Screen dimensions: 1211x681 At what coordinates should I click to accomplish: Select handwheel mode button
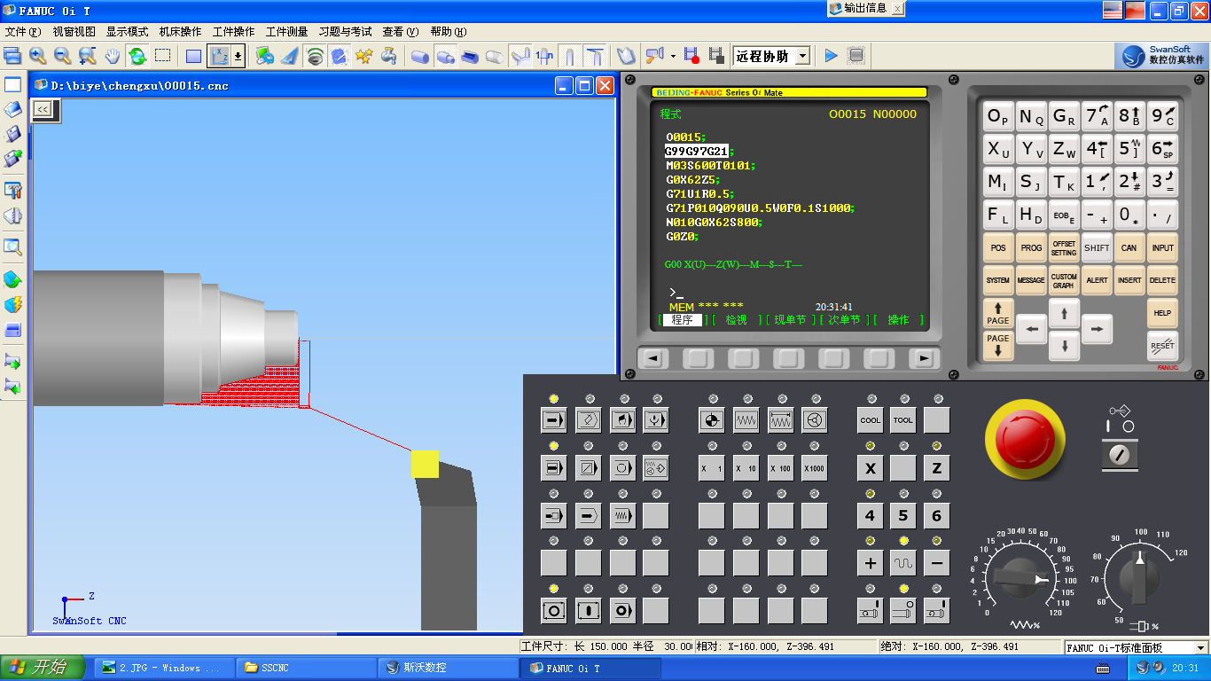(815, 419)
